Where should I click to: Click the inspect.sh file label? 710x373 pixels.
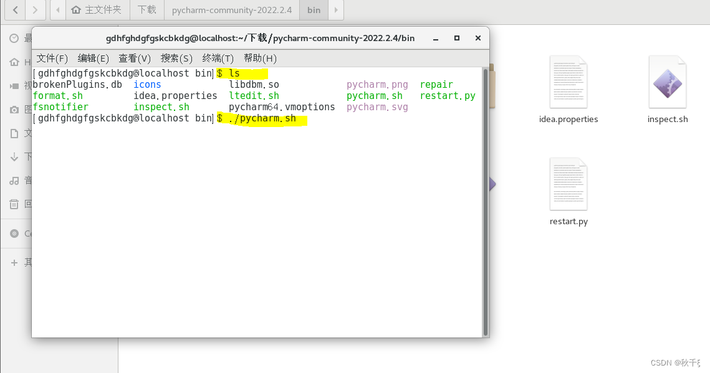(668, 120)
